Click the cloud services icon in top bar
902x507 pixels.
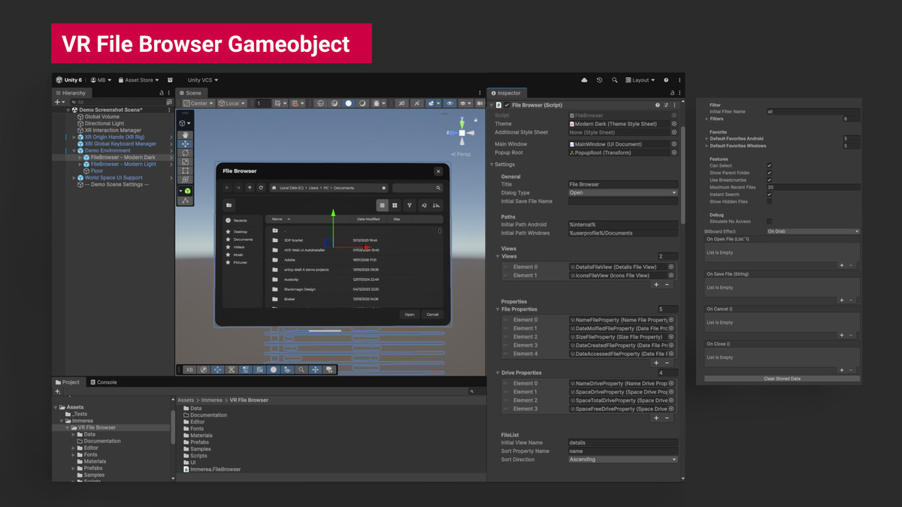pos(584,80)
